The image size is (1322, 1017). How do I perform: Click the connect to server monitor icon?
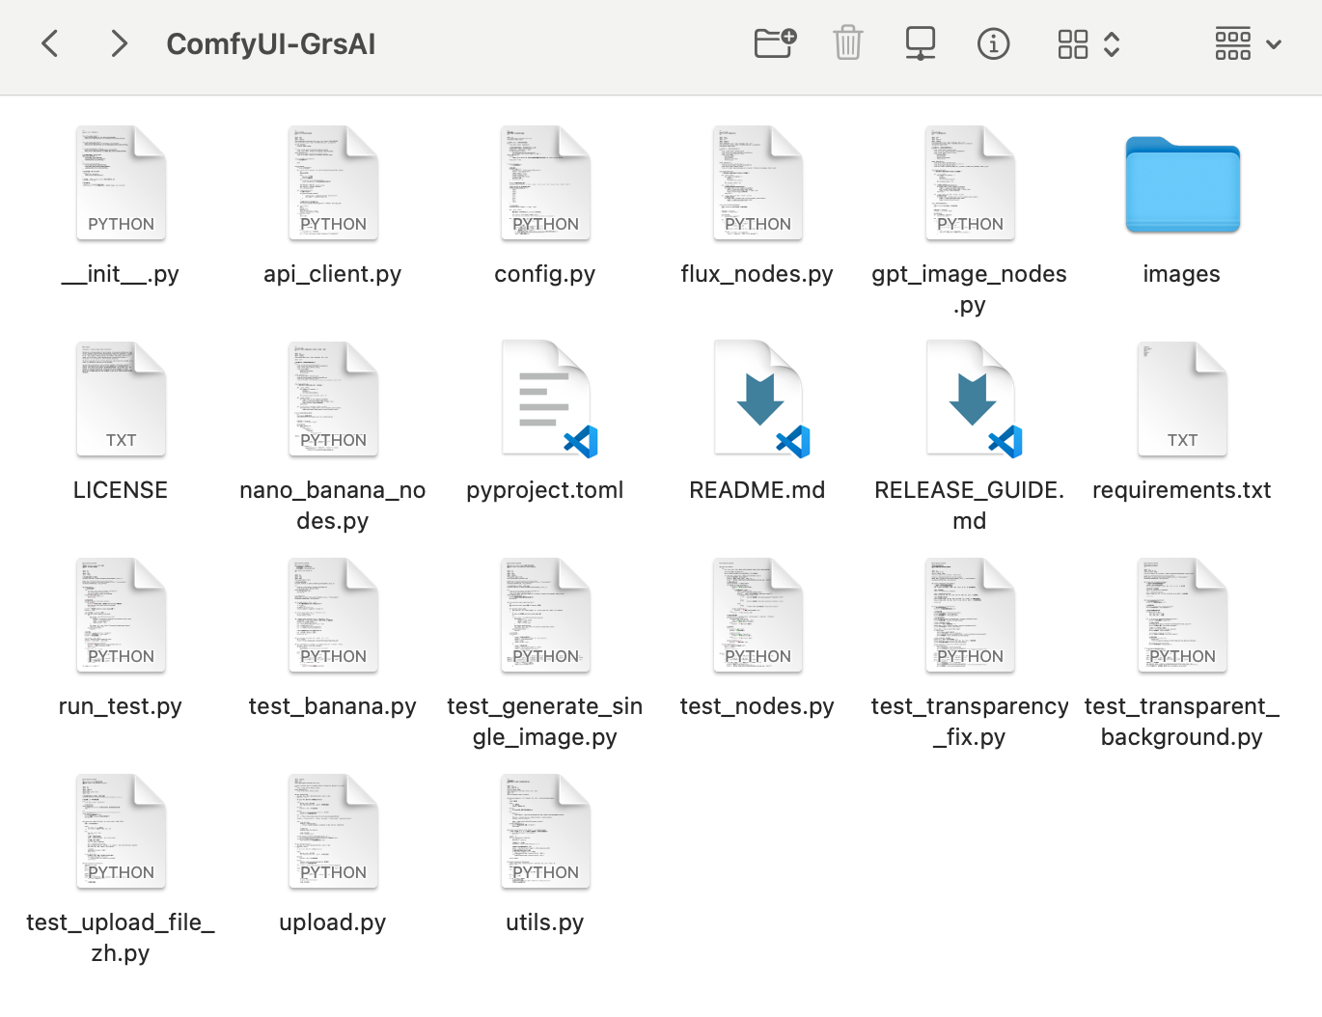click(921, 43)
